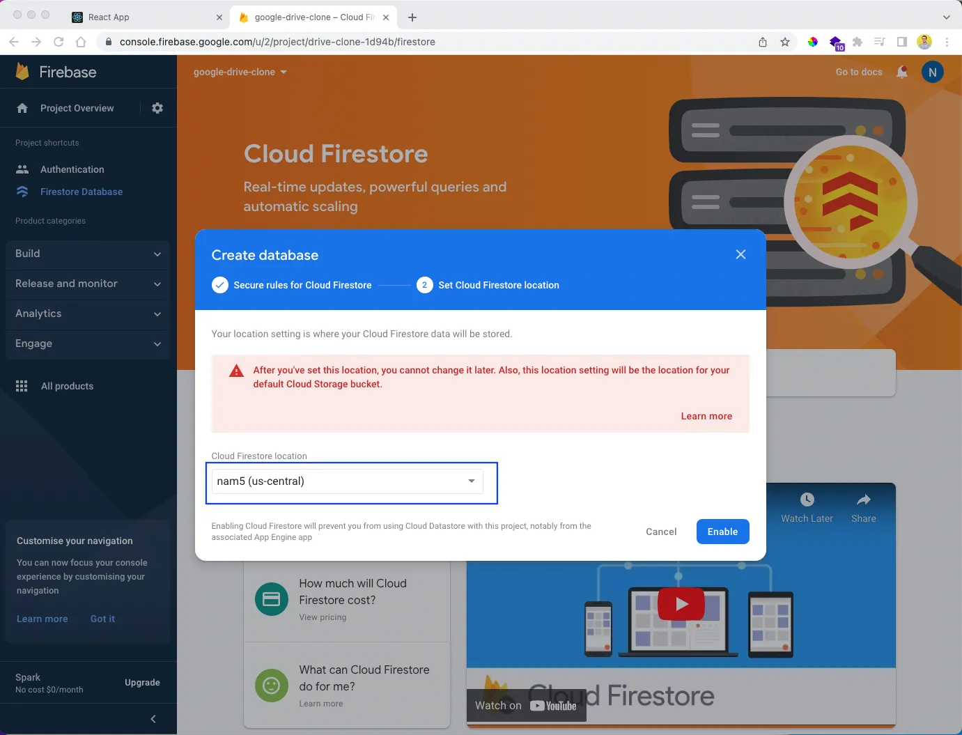Open the browser tab search chevron

(x=947, y=17)
